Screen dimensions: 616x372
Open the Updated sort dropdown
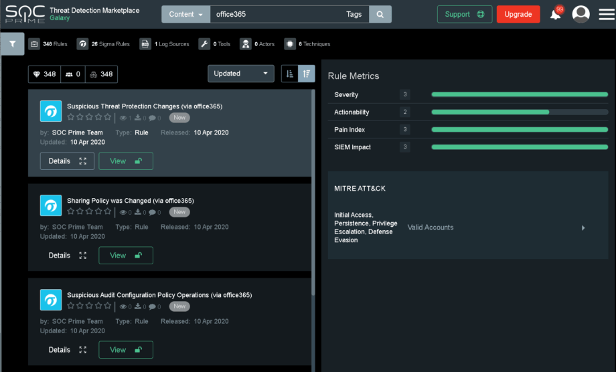[241, 74]
